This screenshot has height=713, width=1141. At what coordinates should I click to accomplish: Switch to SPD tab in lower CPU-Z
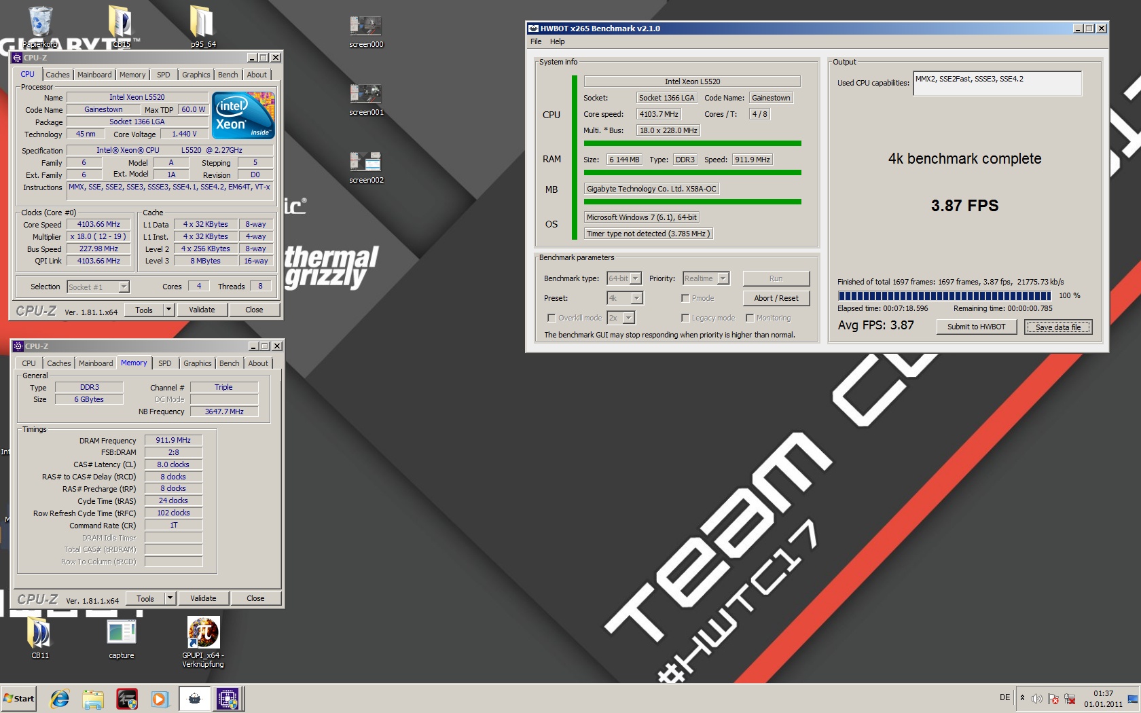coord(165,363)
